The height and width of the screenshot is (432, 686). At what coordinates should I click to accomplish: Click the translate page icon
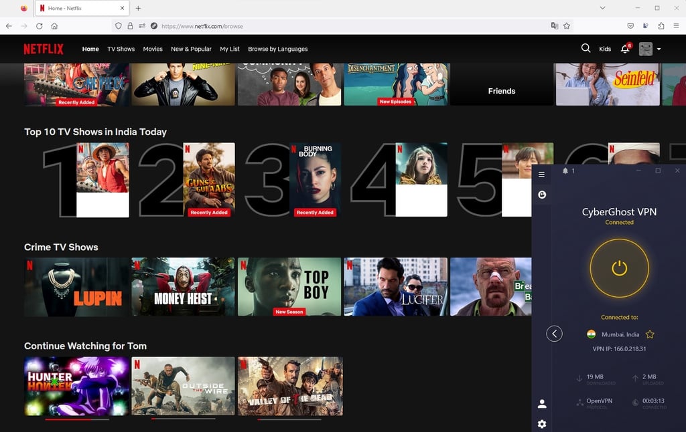click(555, 26)
